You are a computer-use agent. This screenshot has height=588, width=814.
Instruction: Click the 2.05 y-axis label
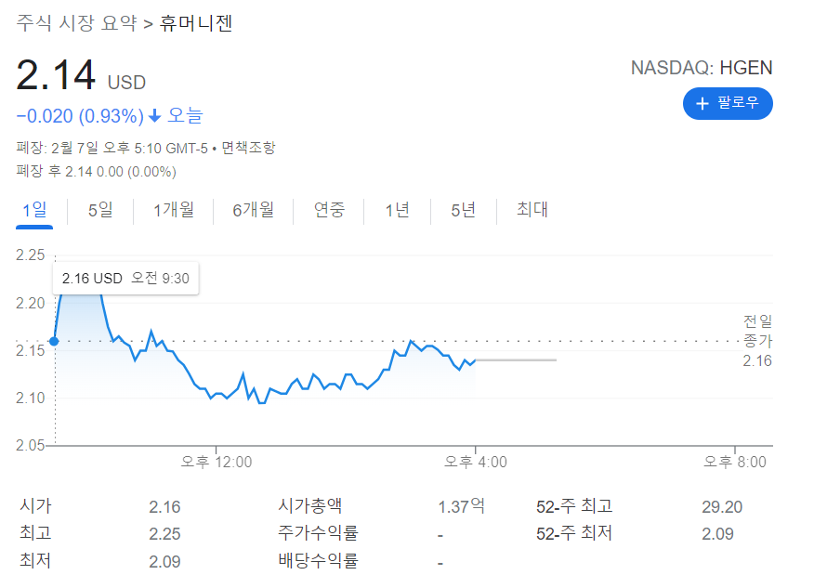click(30, 445)
